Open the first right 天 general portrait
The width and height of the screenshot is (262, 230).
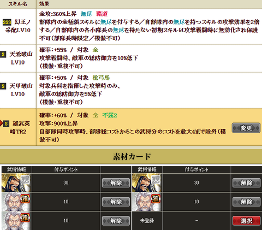pyautogui.click(x=147, y=182)
